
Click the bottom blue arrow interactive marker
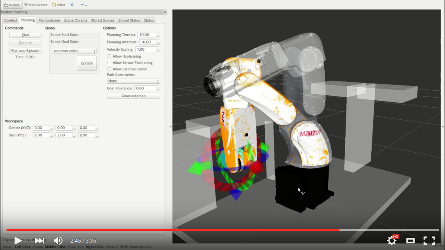tap(236, 194)
